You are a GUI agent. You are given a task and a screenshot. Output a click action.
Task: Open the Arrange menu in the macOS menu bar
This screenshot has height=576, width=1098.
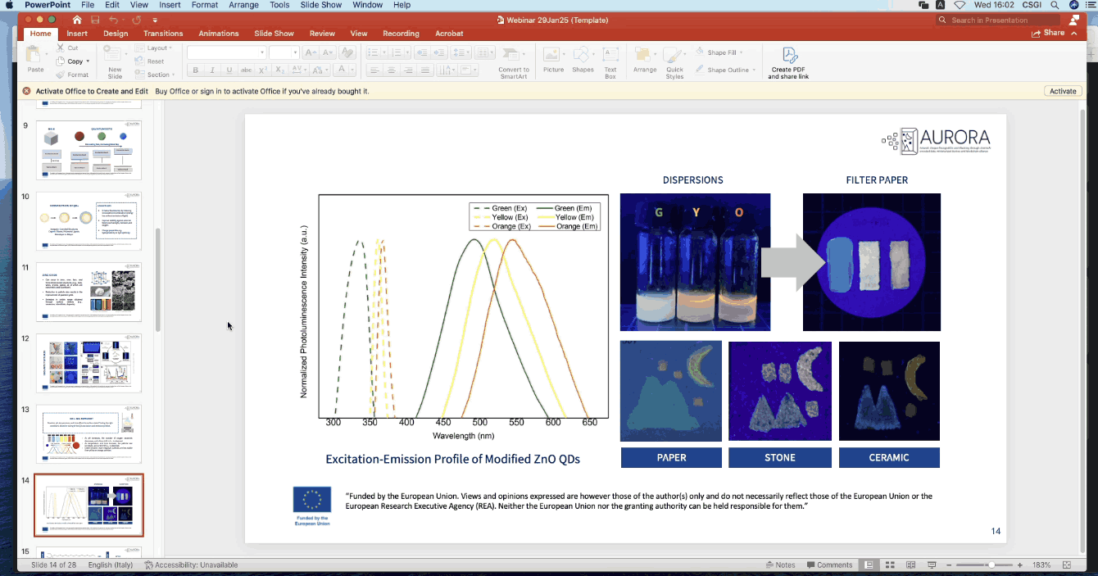coord(244,5)
